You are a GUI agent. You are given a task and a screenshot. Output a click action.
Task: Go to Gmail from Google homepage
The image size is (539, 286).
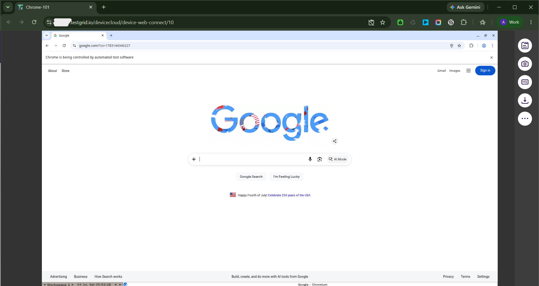(x=441, y=71)
